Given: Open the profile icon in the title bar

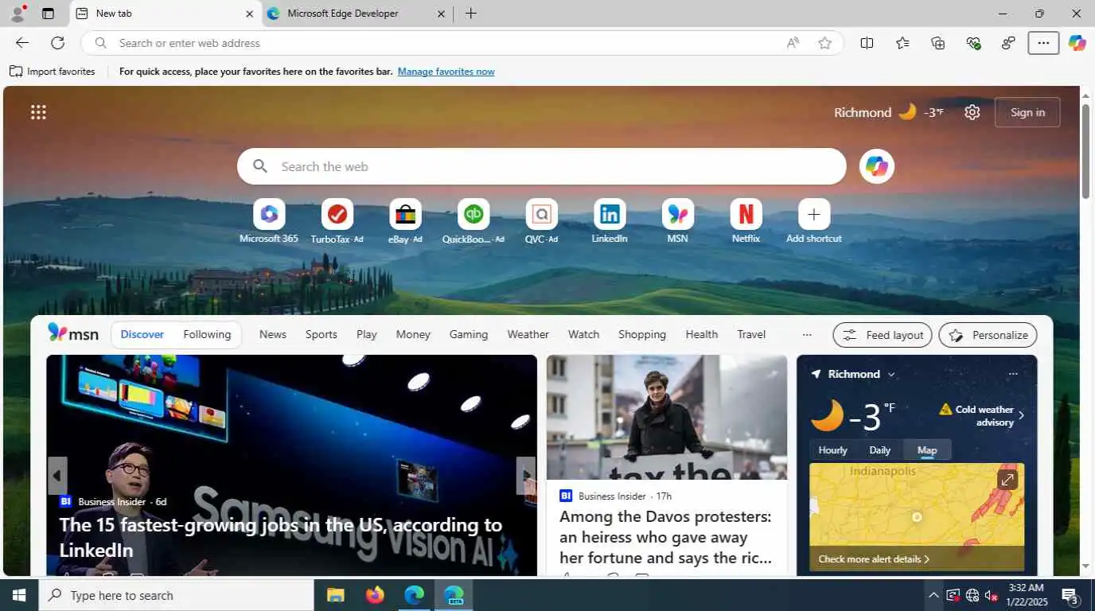Looking at the screenshot, I should (17, 14).
